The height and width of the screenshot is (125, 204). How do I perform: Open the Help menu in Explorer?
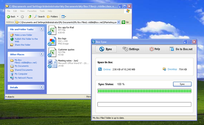[50, 11]
